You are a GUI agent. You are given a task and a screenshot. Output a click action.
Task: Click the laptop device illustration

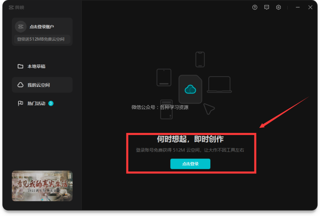[x=220, y=84]
